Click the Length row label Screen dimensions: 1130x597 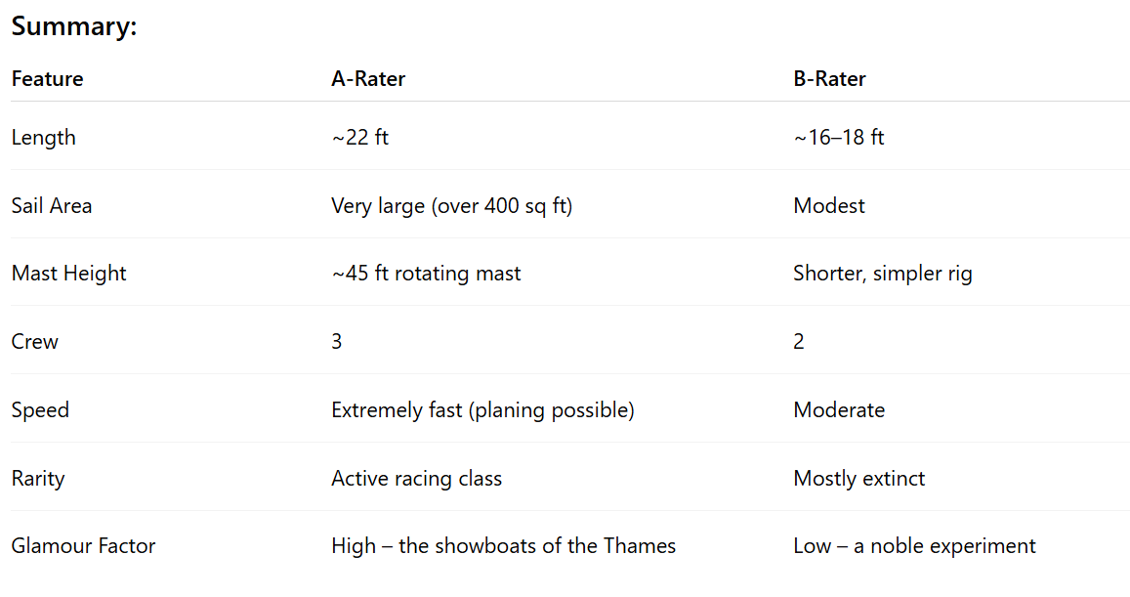click(x=44, y=138)
